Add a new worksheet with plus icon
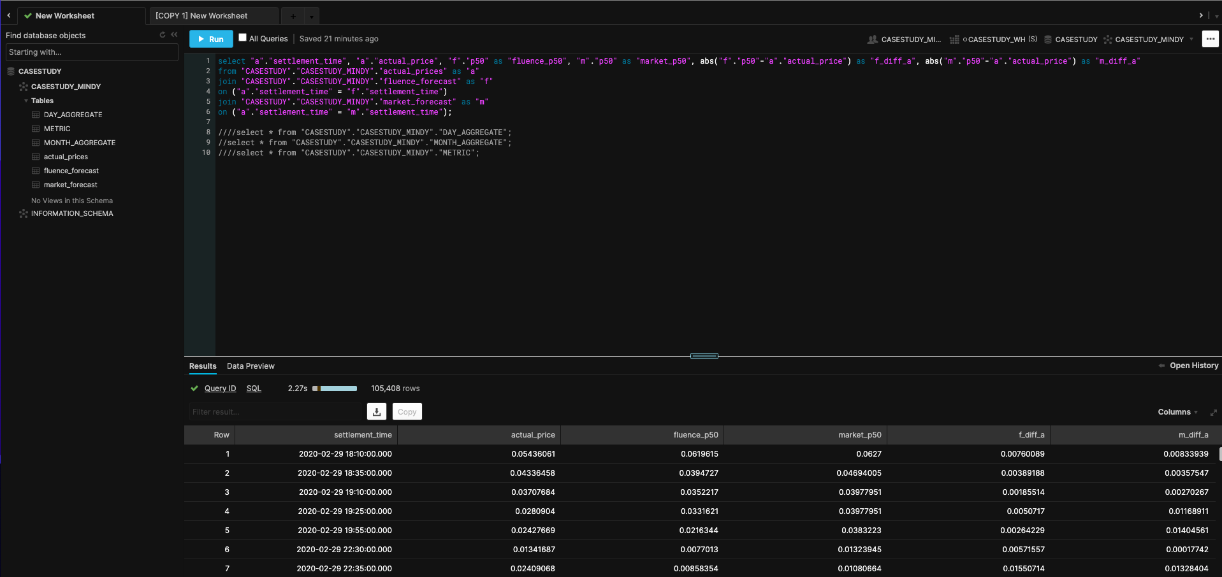Screen dimensions: 1222x577 (x=293, y=16)
